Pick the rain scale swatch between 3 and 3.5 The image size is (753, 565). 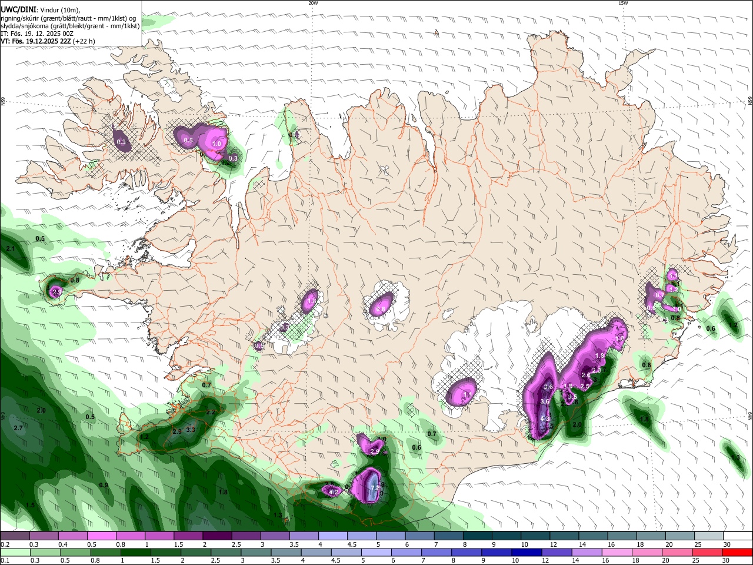(x=256, y=553)
